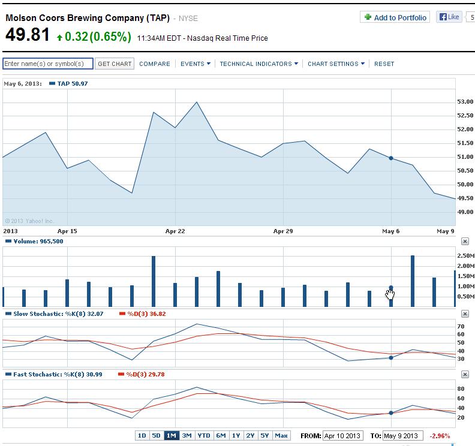This screenshot has height=446, width=475.
Task: Click the -2.96% change text
Action: click(x=440, y=436)
